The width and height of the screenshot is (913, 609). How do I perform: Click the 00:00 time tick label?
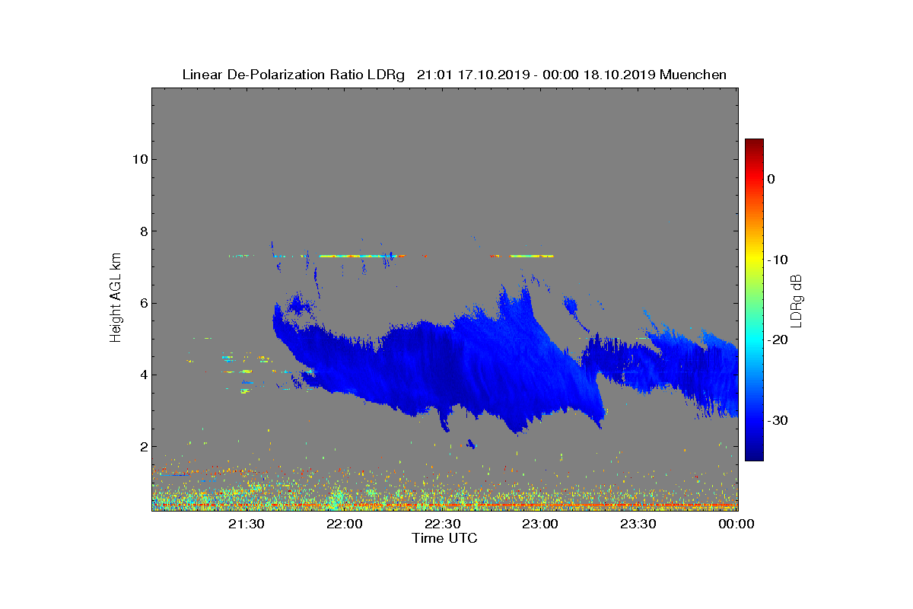pos(736,524)
